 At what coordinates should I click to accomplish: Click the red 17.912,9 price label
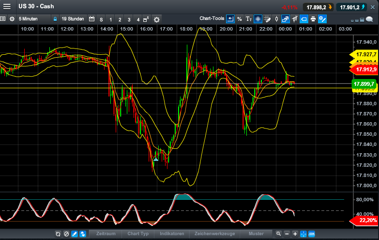click(x=364, y=69)
